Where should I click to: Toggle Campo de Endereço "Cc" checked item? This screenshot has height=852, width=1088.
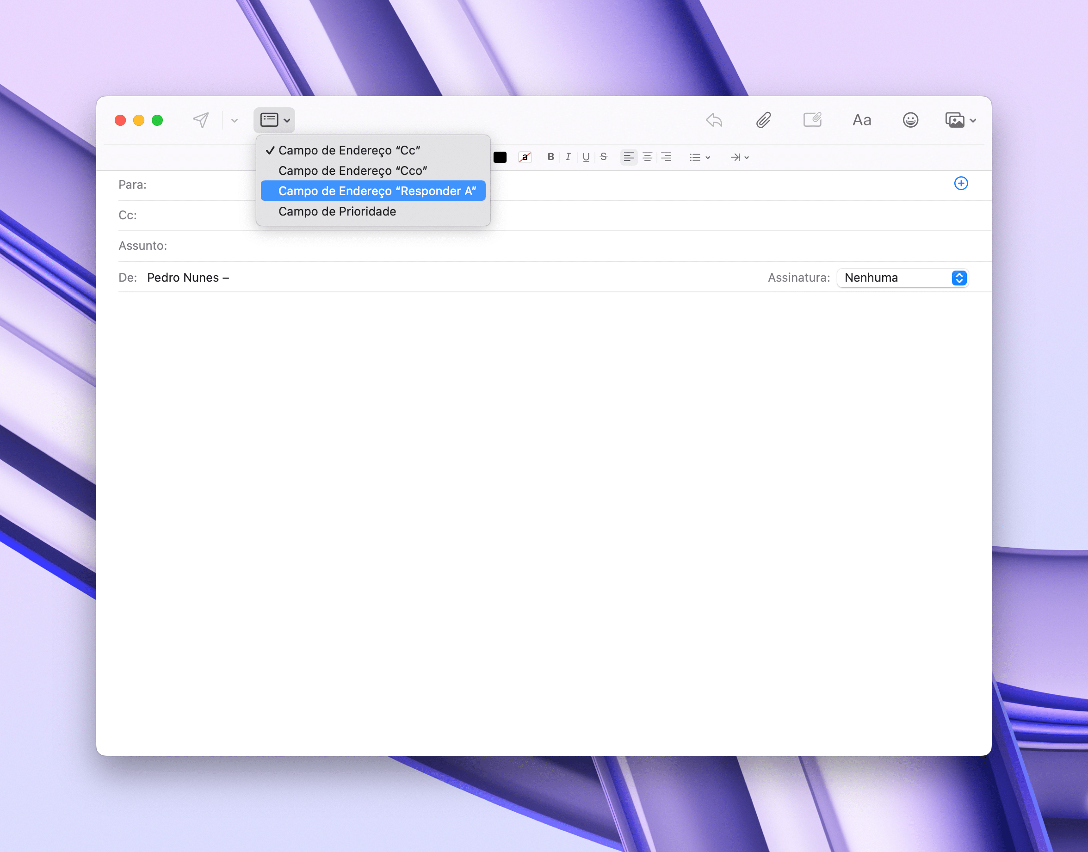point(373,150)
